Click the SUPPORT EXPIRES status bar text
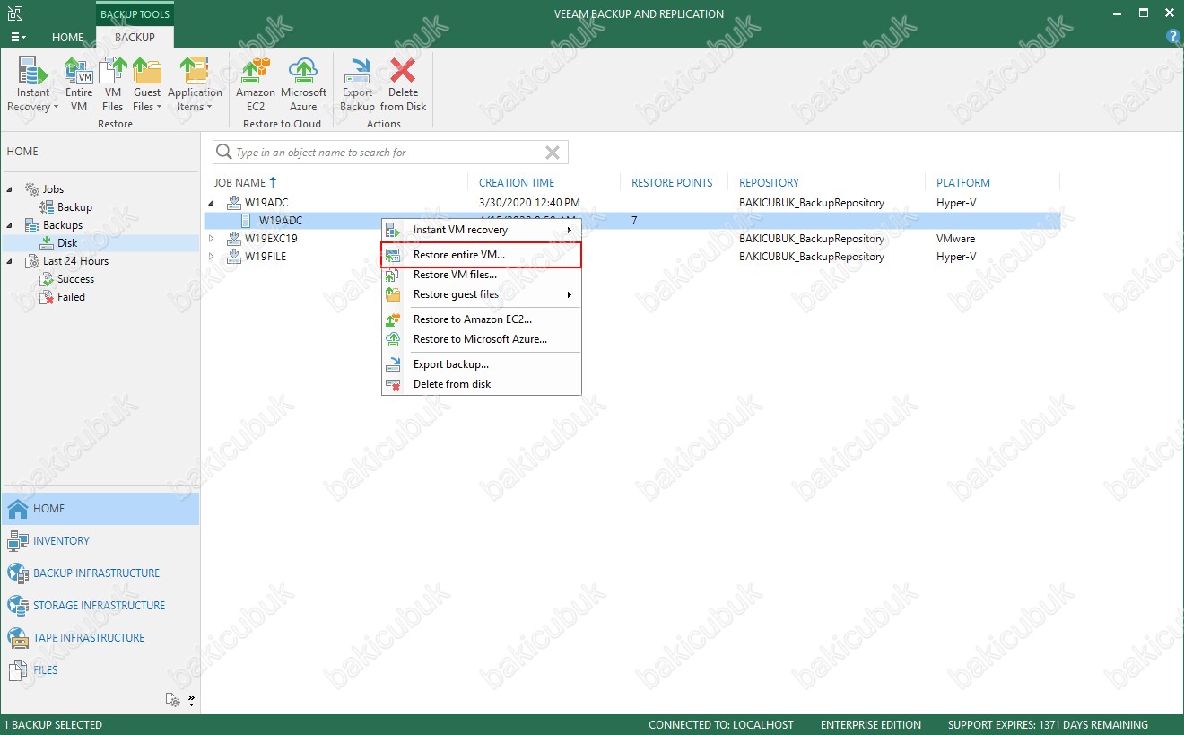Image resolution: width=1184 pixels, height=735 pixels. (1048, 725)
